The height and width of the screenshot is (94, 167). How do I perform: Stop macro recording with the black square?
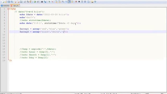pyautogui.click(x=79, y=2)
